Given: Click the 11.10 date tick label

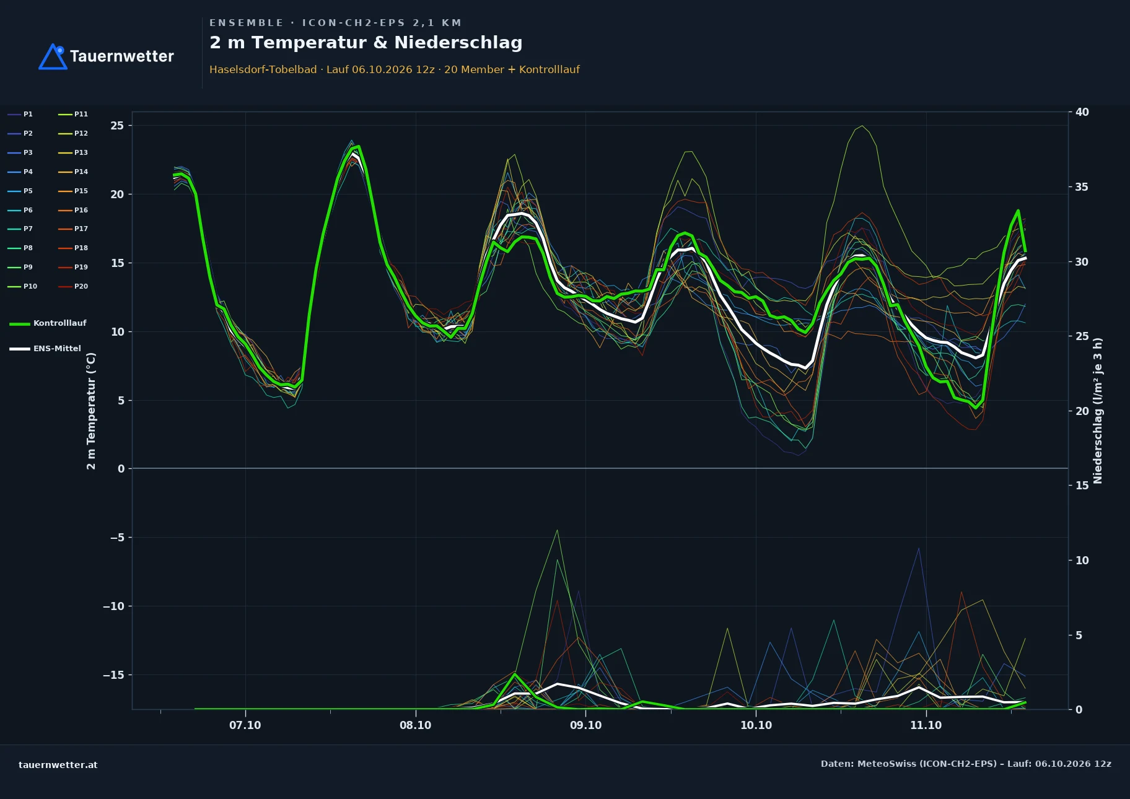Looking at the screenshot, I should point(926,725).
